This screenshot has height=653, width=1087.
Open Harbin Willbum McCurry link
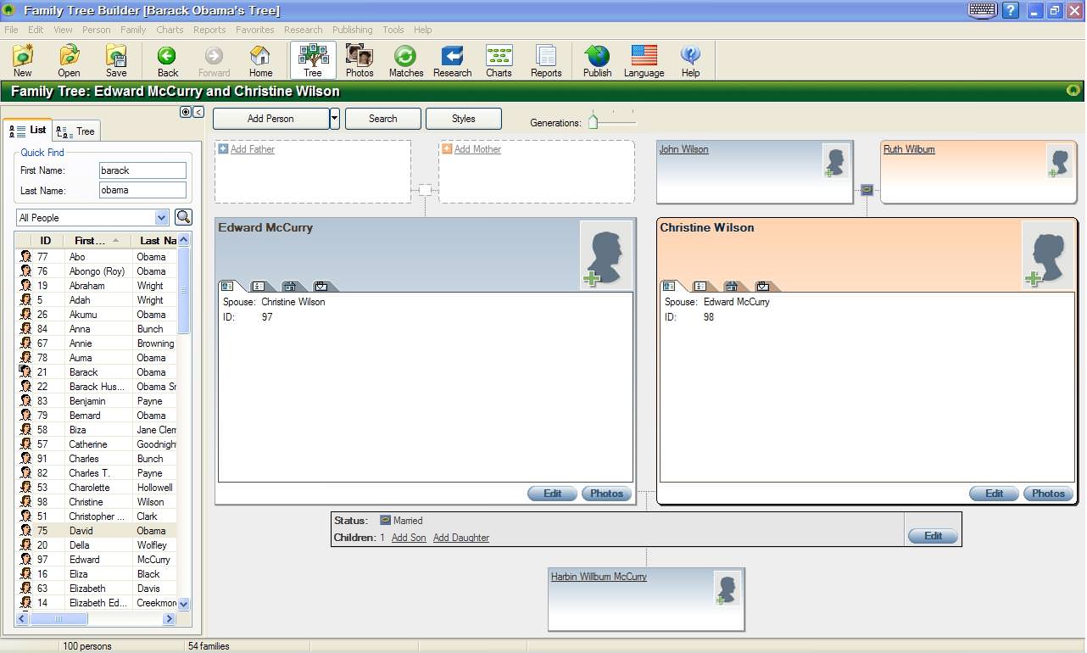tap(599, 577)
